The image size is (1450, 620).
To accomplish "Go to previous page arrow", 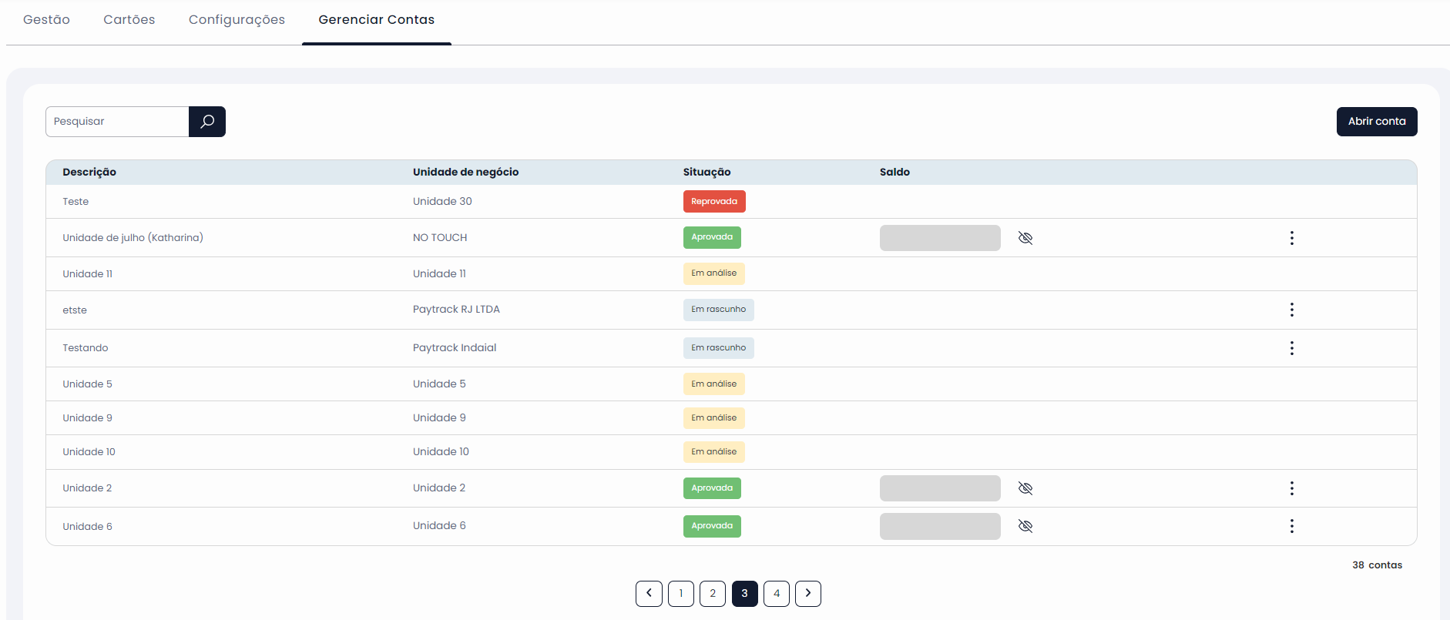I will [x=649, y=594].
